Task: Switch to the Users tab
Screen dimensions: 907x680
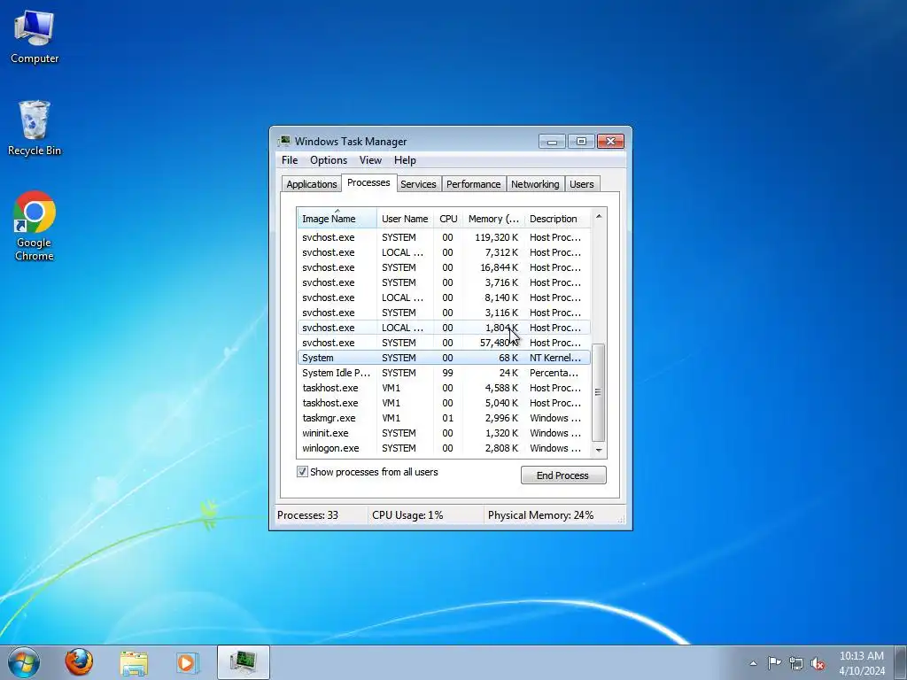Action: tap(581, 184)
